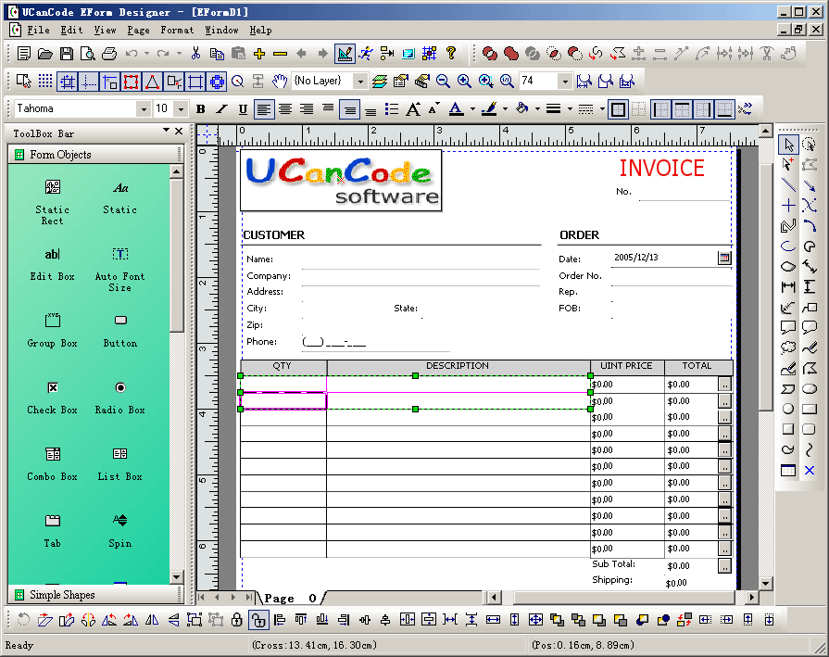Click the highlight pen color swatch
Screen dimensions: 829x657
[x=490, y=109]
